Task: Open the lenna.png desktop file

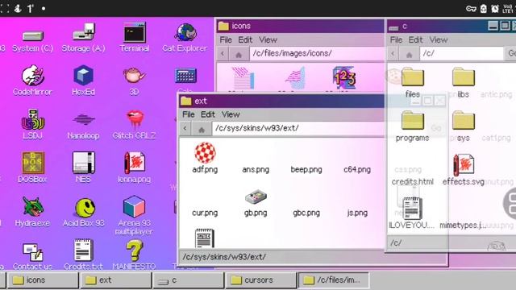Action: coord(134,168)
